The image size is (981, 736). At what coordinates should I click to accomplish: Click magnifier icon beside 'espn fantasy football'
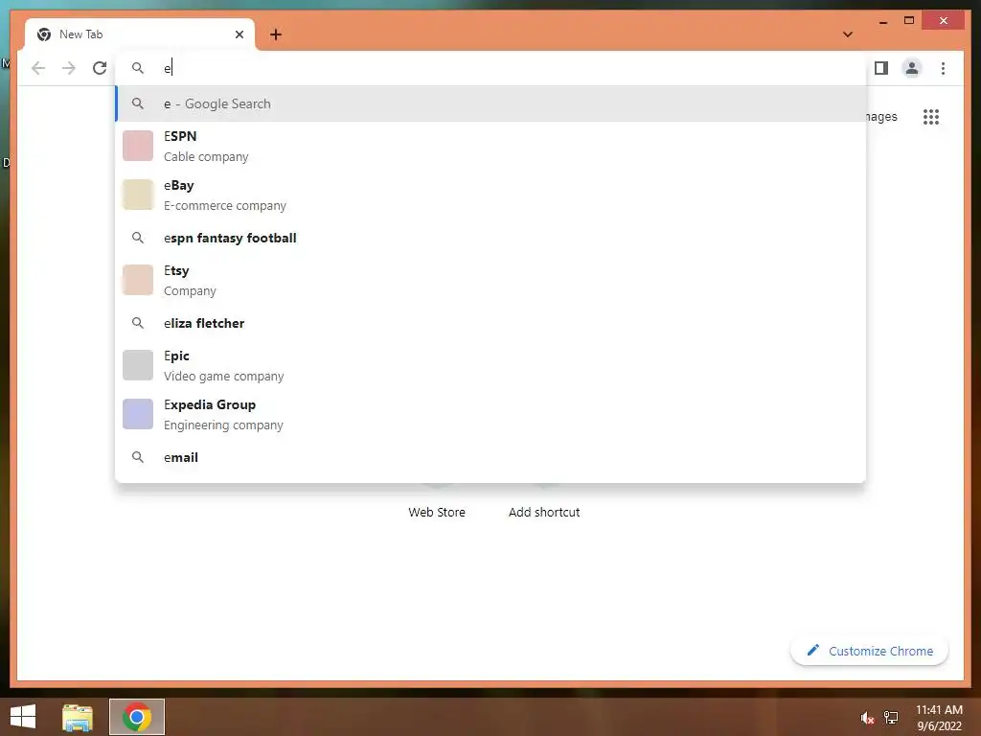138,238
